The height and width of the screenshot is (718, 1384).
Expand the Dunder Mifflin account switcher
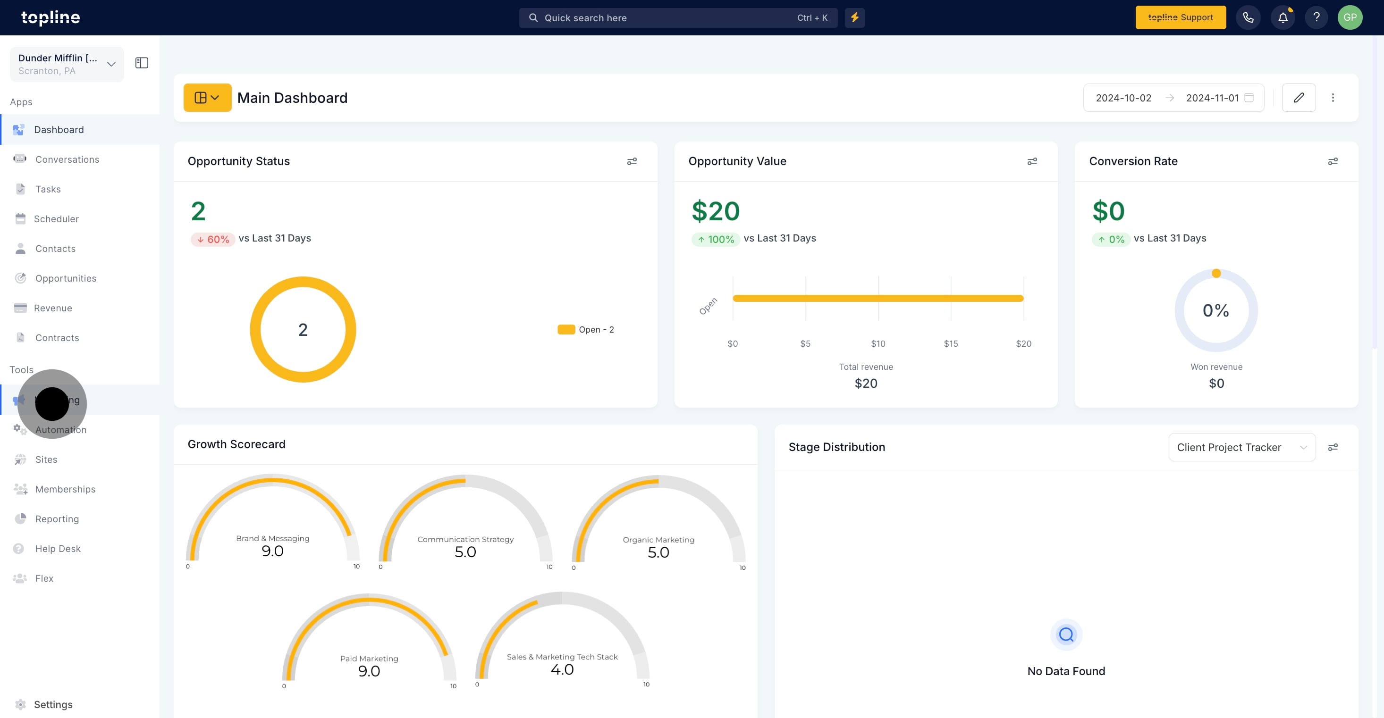67,64
